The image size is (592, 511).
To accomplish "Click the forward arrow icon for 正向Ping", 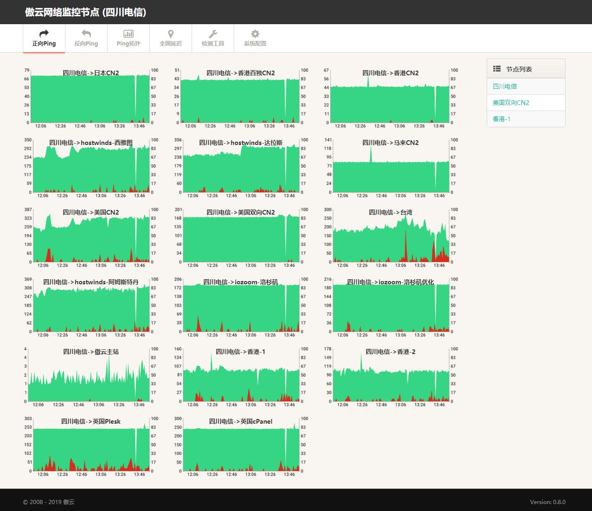I will (x=44, y=33).
